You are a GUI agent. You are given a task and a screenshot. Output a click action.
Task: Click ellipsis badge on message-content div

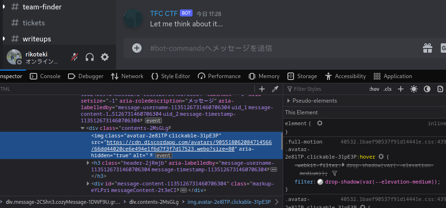pos(184,190)
